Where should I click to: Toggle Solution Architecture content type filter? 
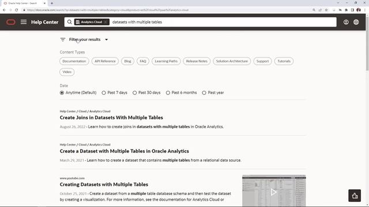click(232, 62)
